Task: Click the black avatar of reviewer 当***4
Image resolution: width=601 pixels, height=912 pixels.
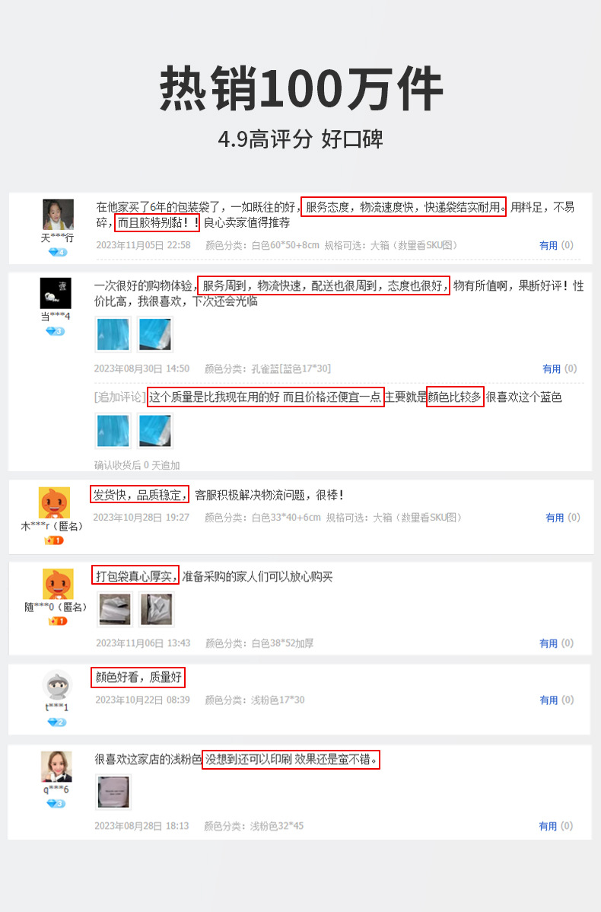Action: coord(56,293)
